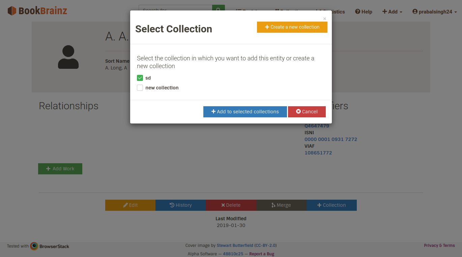Close the Select Collection dialog with X

coord(324,19)
